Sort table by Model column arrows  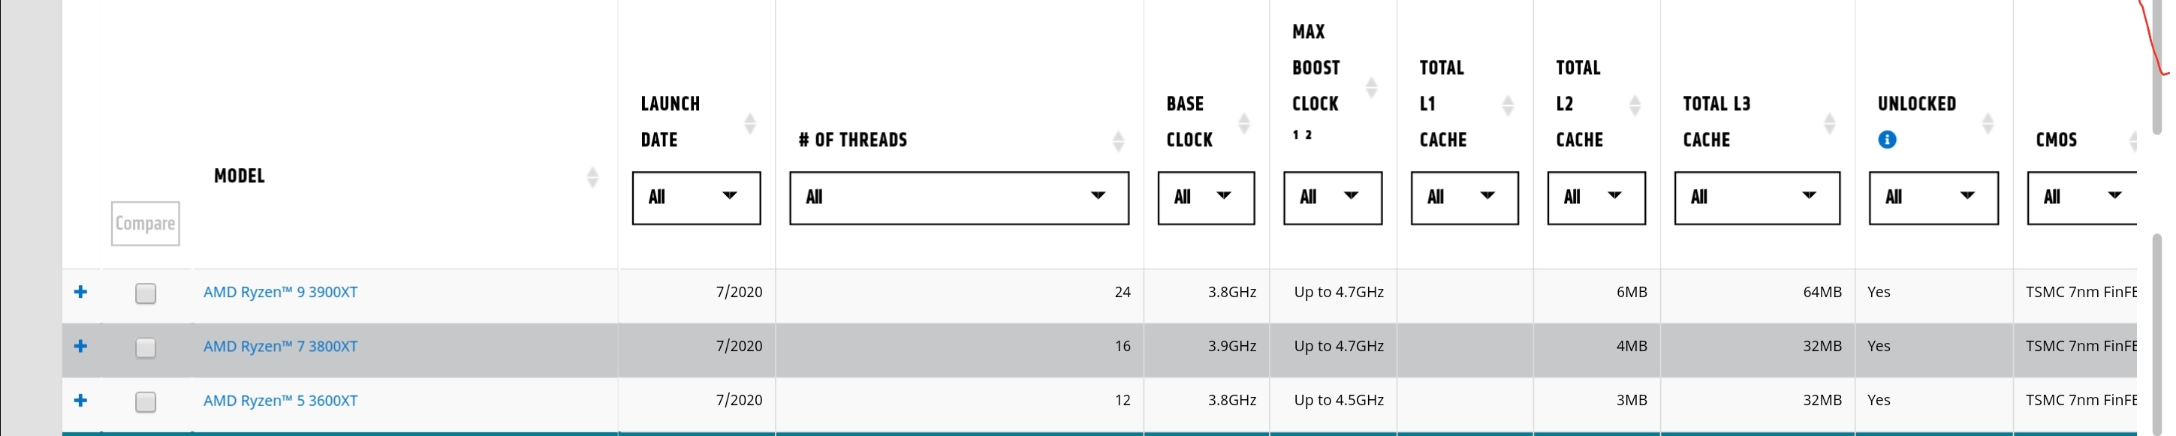tap(592, 176)
